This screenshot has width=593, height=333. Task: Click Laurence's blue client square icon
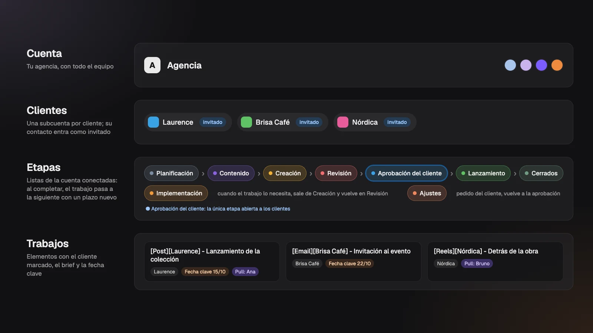pos(153,122)
